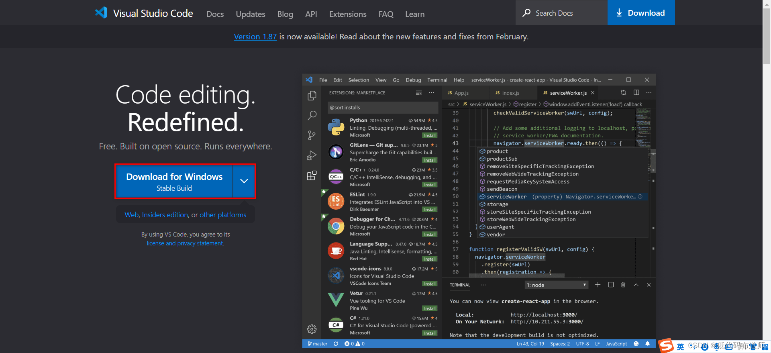Open the Terminal menu in VS Code window
Screen dimensions: 771x353
(437, 80)
